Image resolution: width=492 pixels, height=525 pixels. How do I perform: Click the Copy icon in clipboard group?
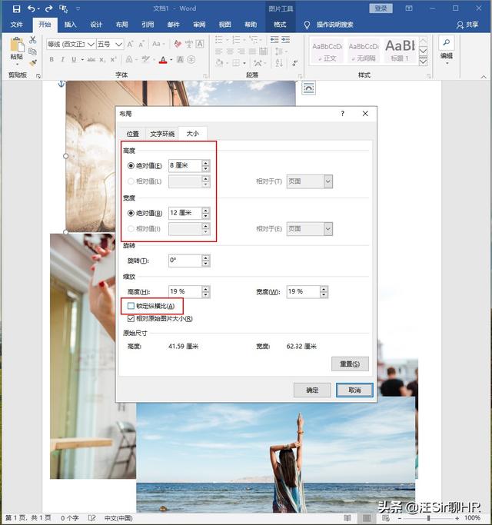click(x=32, y=52)
